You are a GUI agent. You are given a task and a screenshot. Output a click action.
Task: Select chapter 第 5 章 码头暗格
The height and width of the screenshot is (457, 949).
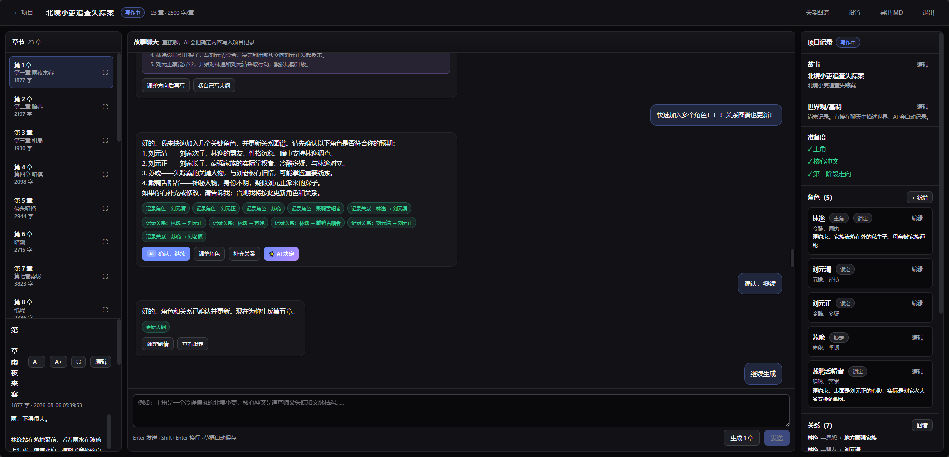[x=61, y=208]
